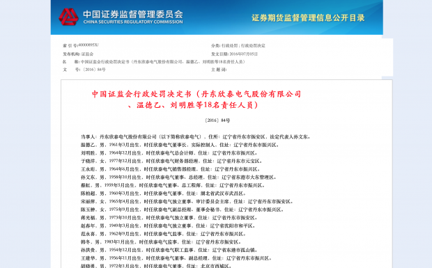
Task: Click the red 中国证监会行政处罚决定书 title
Action: tap(196, 94)
